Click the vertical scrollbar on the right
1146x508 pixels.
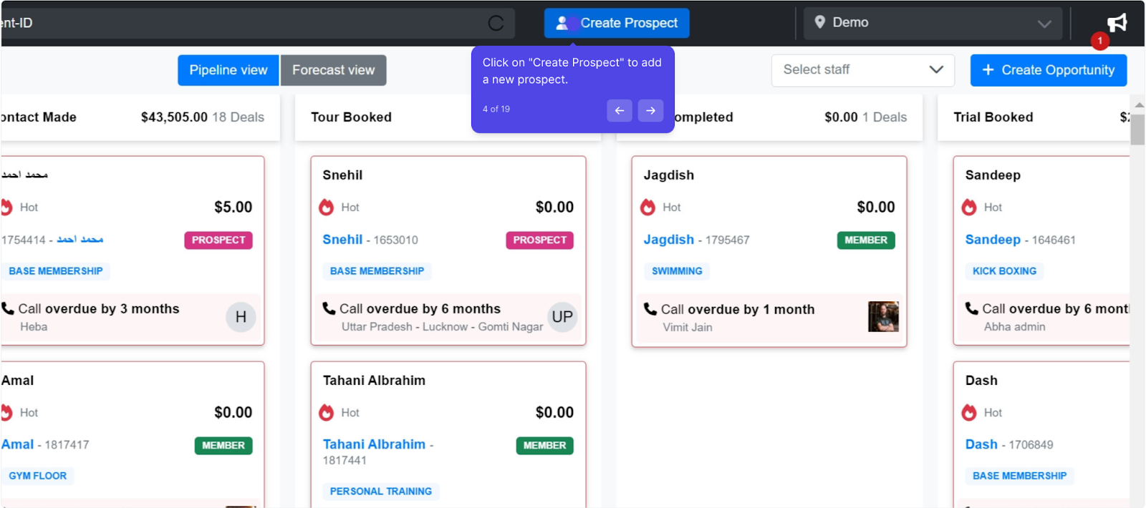pos(1137,129)
